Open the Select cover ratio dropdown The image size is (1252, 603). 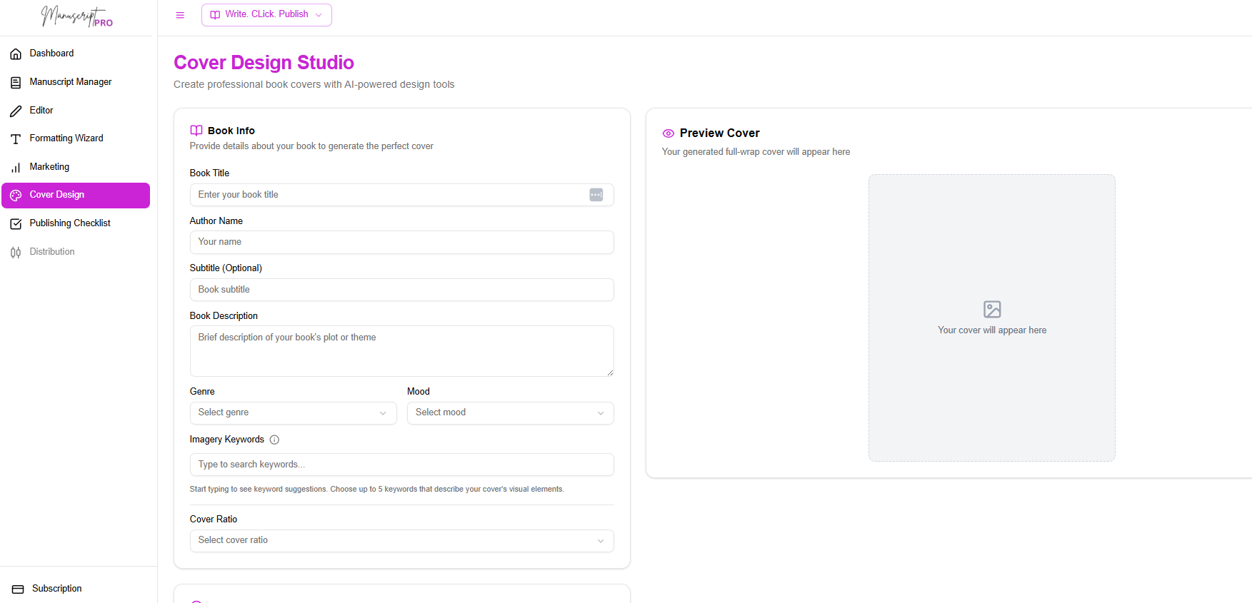coord(401,540)
